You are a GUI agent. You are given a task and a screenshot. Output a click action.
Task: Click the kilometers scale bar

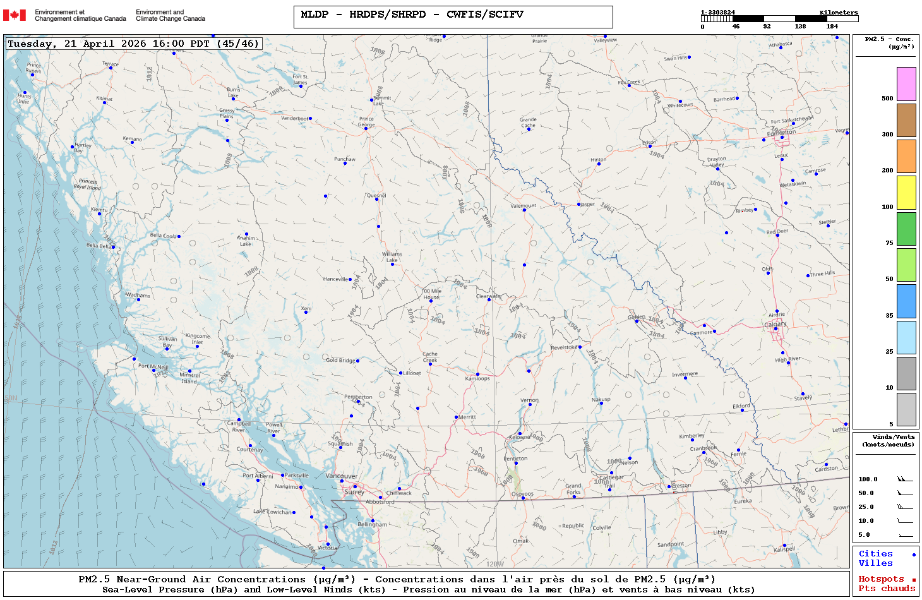[x=779, y=19]
